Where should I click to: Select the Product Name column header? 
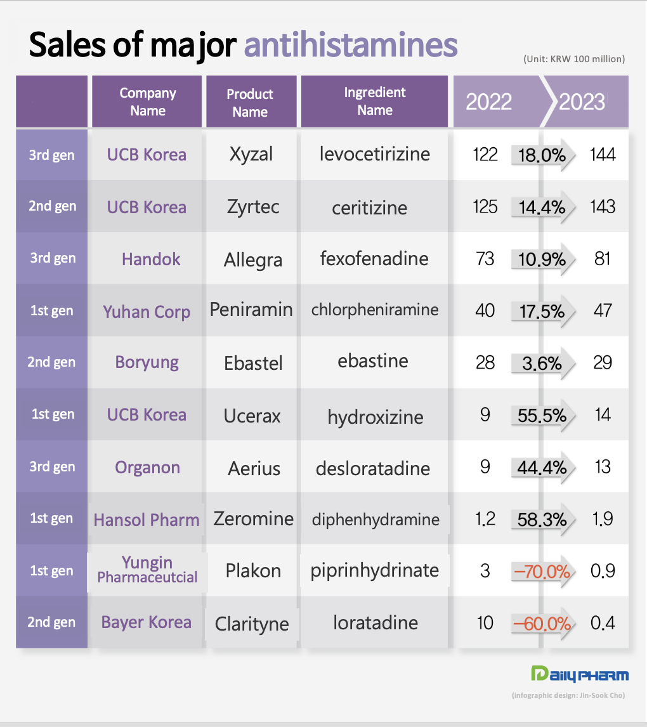251,102
